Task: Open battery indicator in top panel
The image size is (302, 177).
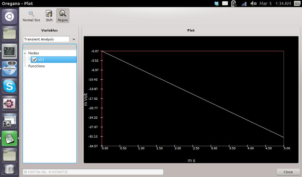Action: [x=234, y=3]
